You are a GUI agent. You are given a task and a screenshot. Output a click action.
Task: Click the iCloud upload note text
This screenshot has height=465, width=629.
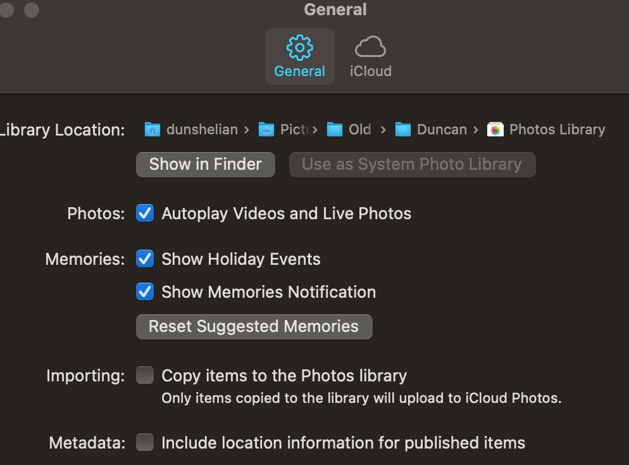(x=361, y=398)
